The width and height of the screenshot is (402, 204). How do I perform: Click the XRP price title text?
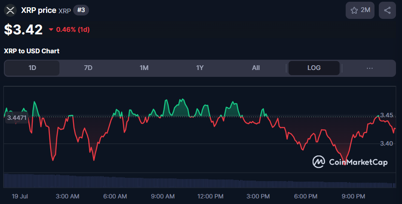pos(39,10)
